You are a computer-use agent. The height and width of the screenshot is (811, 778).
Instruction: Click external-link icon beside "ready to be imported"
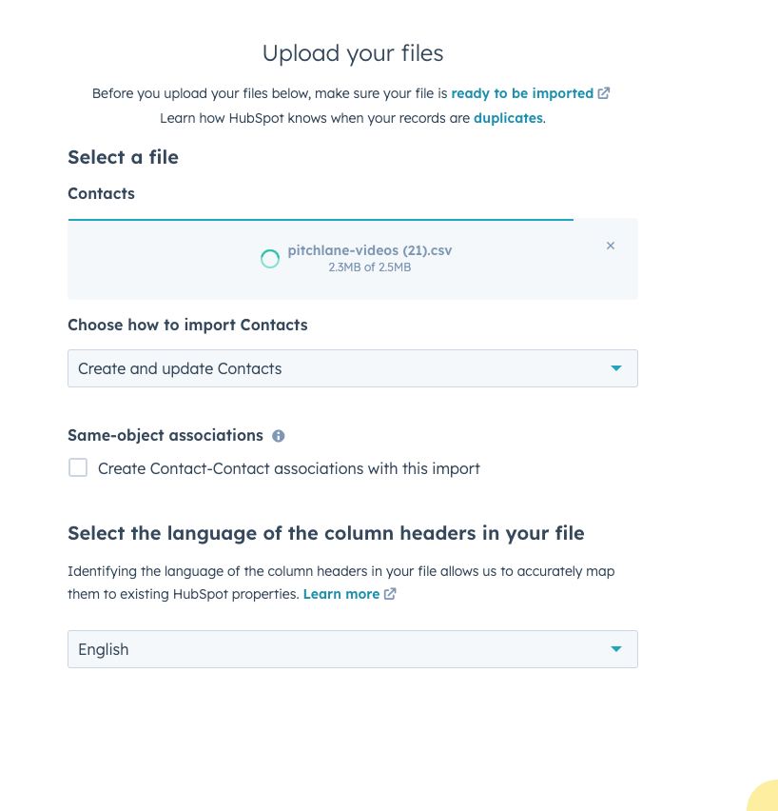tap(604, 93)
